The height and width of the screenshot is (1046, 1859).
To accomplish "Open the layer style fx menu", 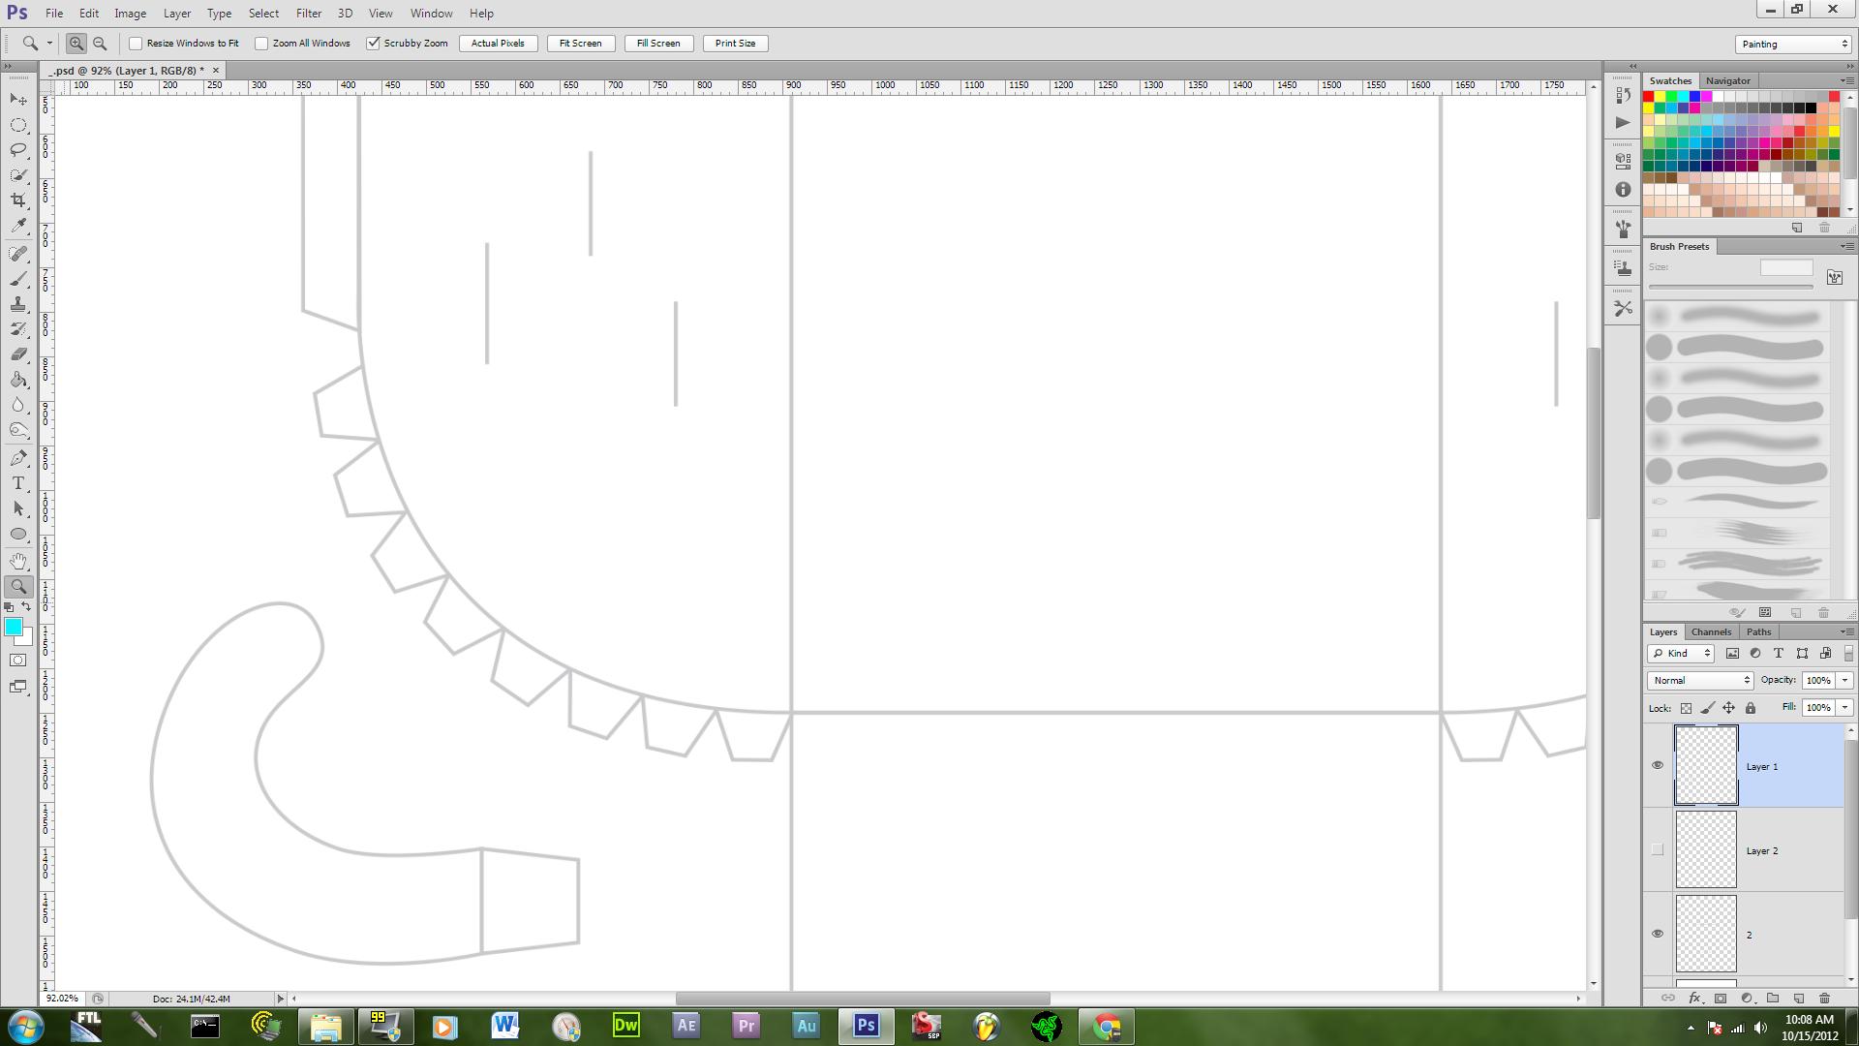I will coord(1694,998).
